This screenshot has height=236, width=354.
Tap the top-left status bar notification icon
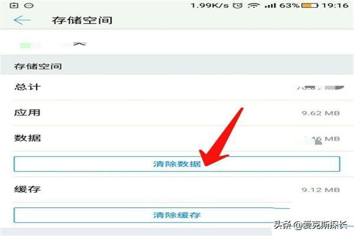click(x=14, y=5)
